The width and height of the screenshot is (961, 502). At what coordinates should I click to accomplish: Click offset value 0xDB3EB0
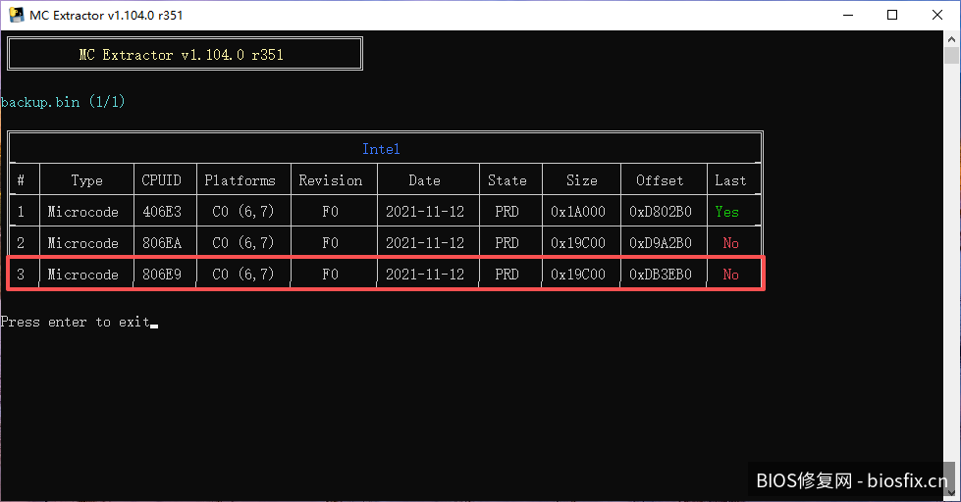pos(661,275)
